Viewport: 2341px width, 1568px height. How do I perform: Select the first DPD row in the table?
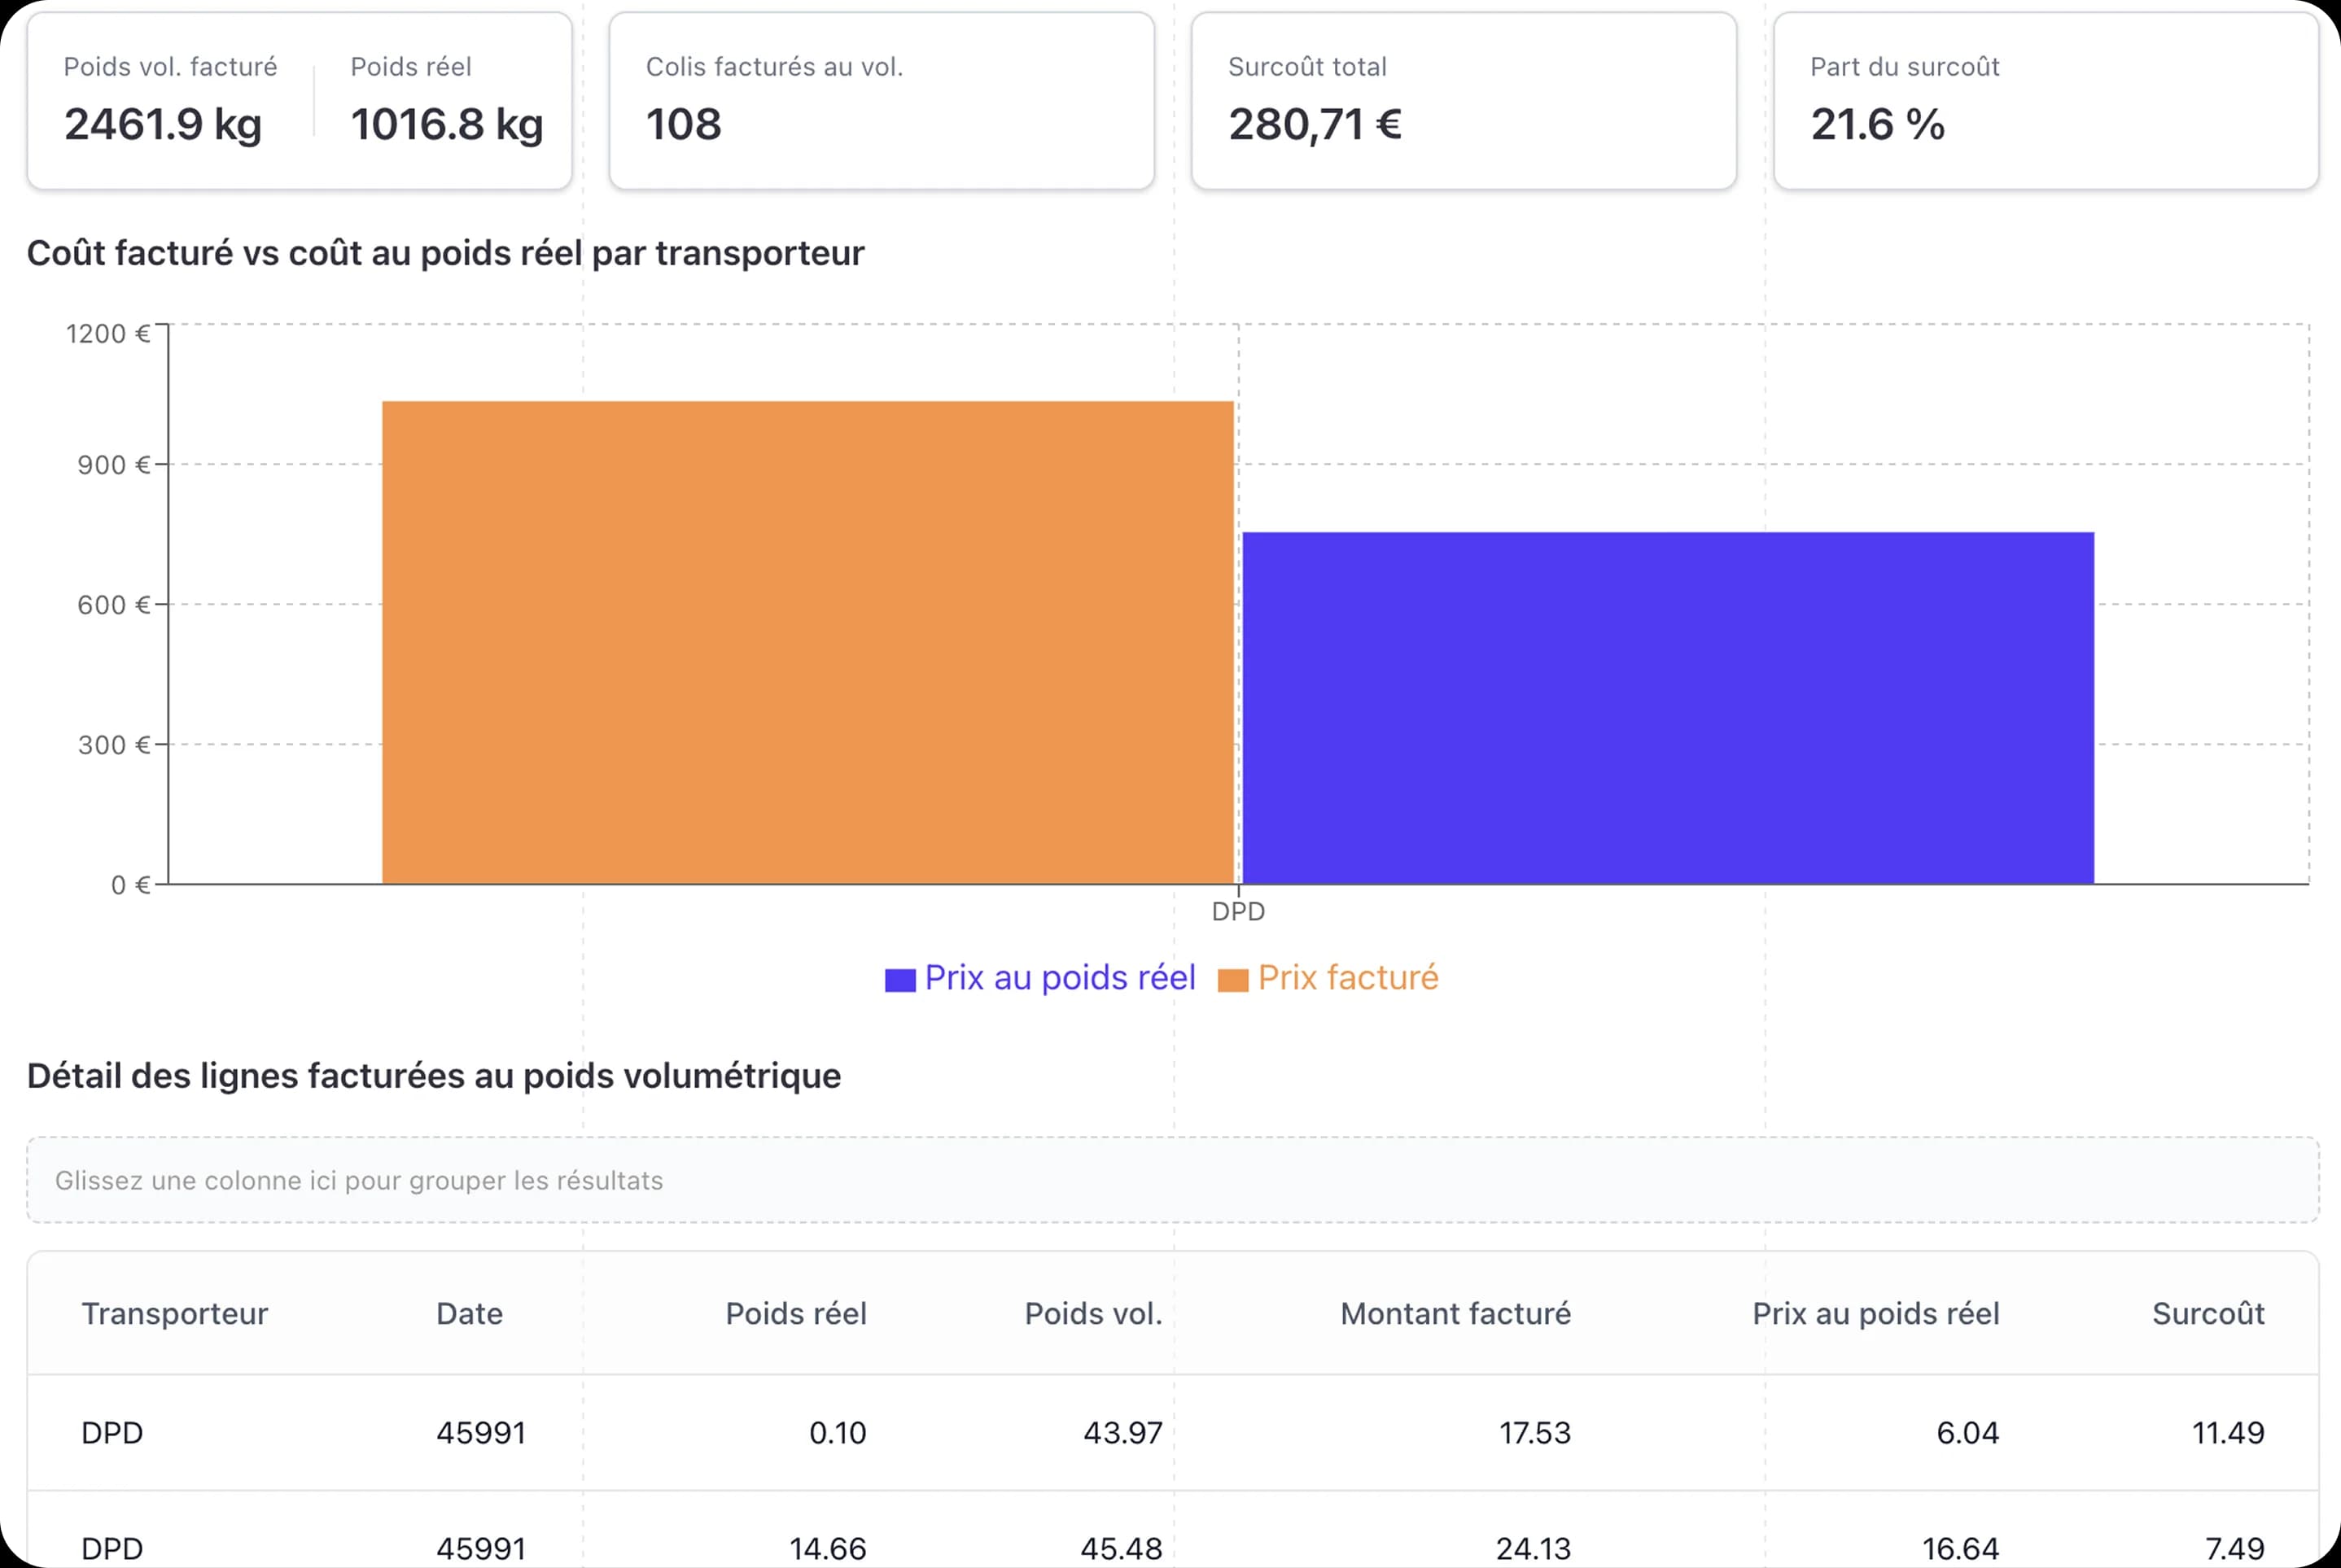click(x=1170, y=1433)
